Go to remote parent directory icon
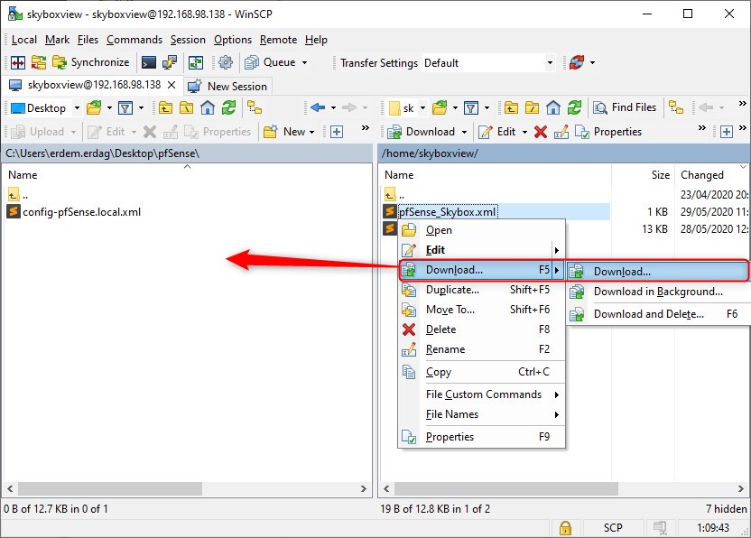751x538 pixels. [511, 107]
